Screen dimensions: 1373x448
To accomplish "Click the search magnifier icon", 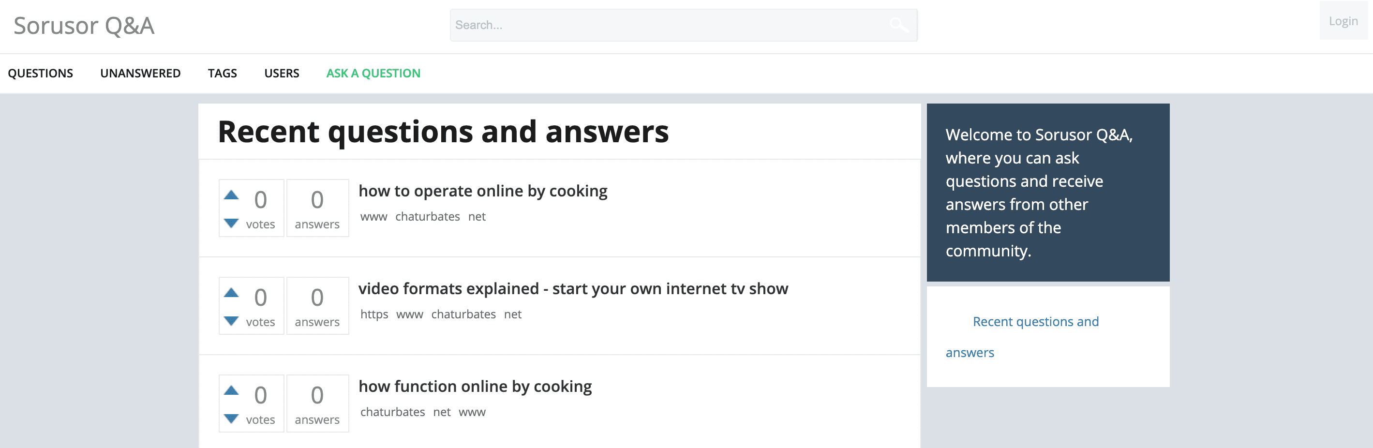I will tap(898, 25).
